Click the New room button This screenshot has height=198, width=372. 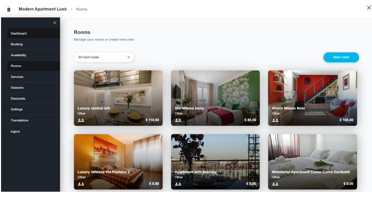(x=341, y=57)
